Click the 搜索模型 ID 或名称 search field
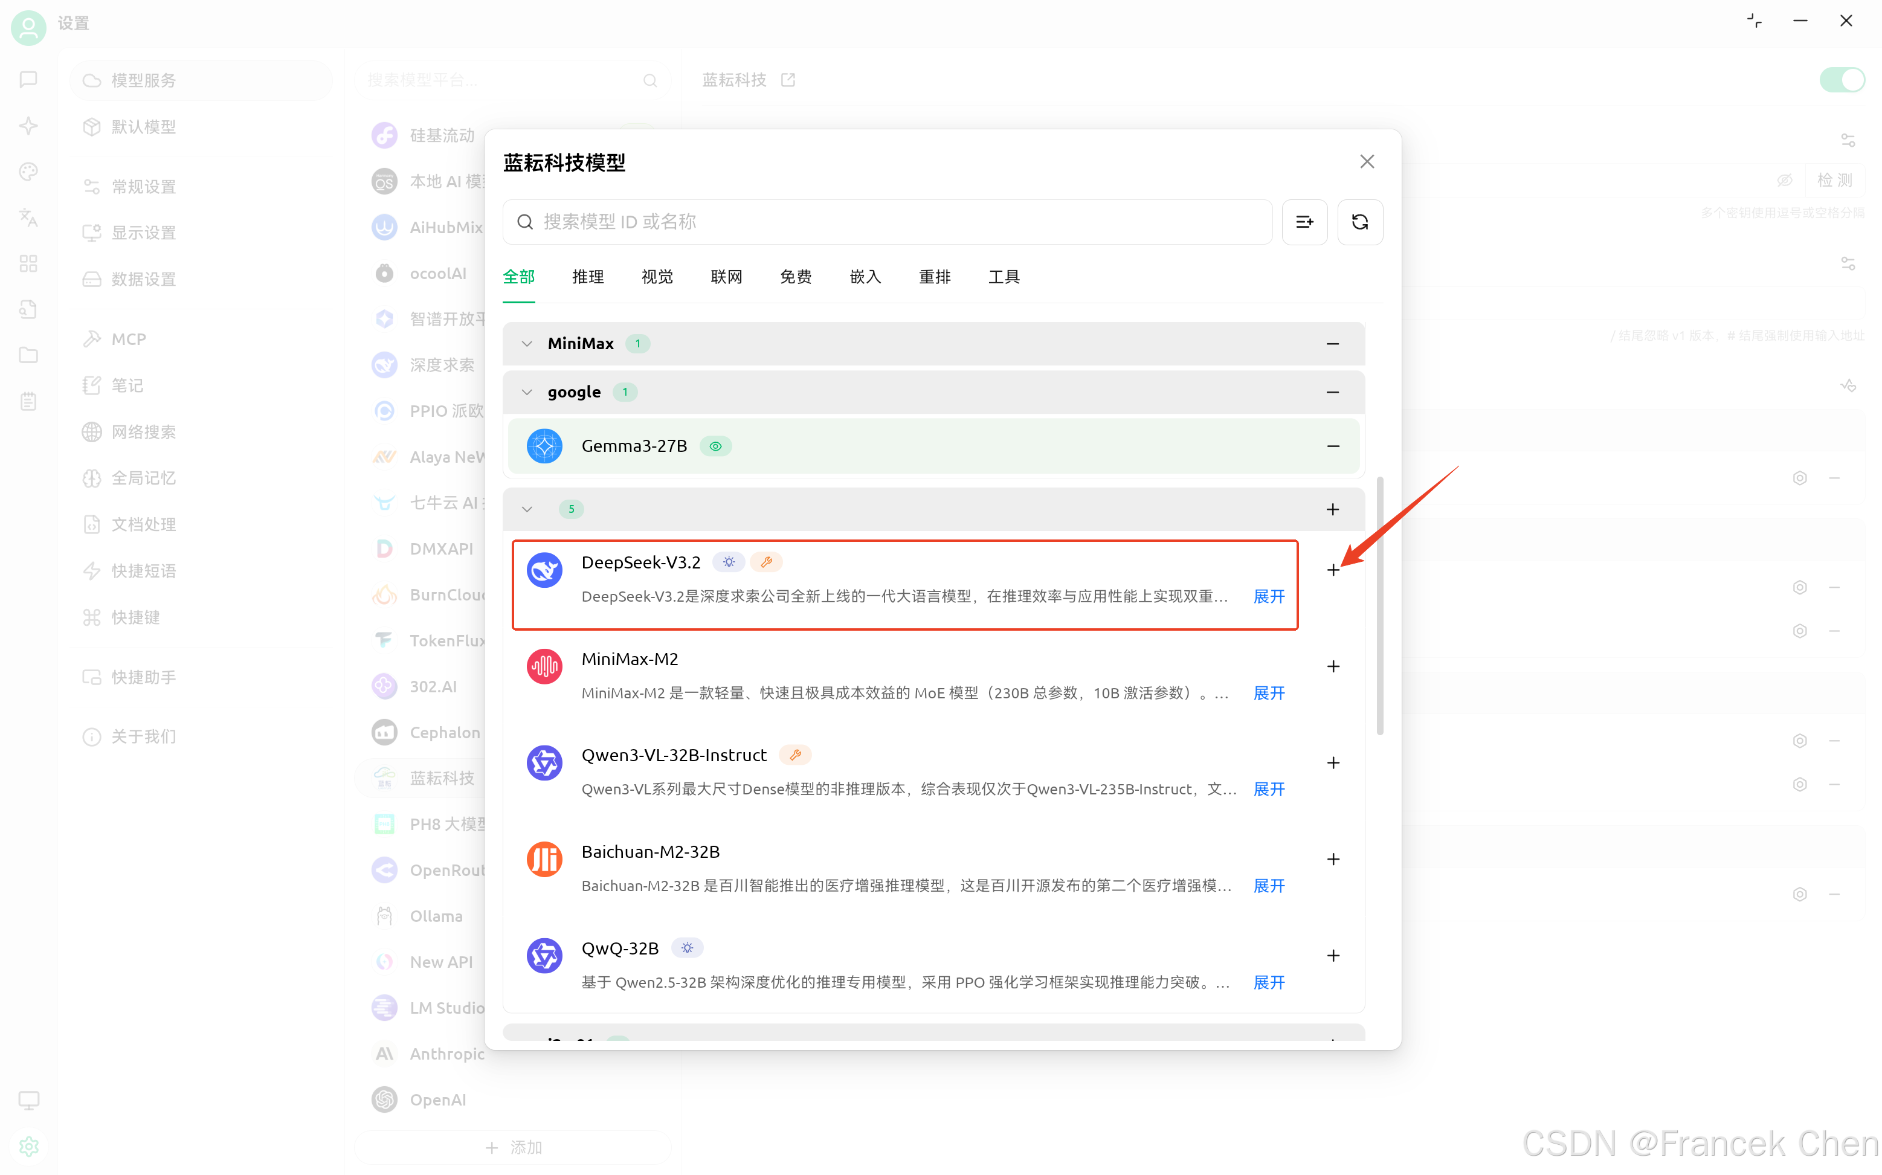Screen dimensions: 1882x1175 point(888,222)
